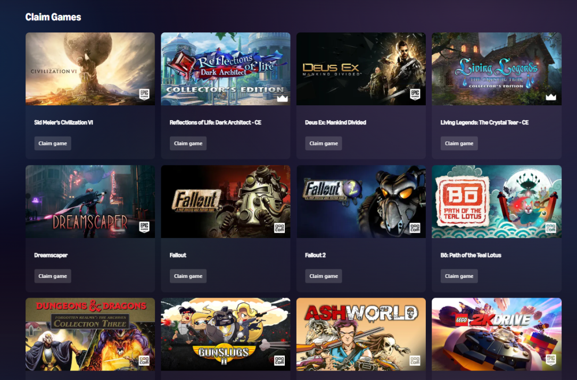
Task: Claim Living Legends: The Crystal Tear game
Action: pyautogui.click(x=459, y=143)
